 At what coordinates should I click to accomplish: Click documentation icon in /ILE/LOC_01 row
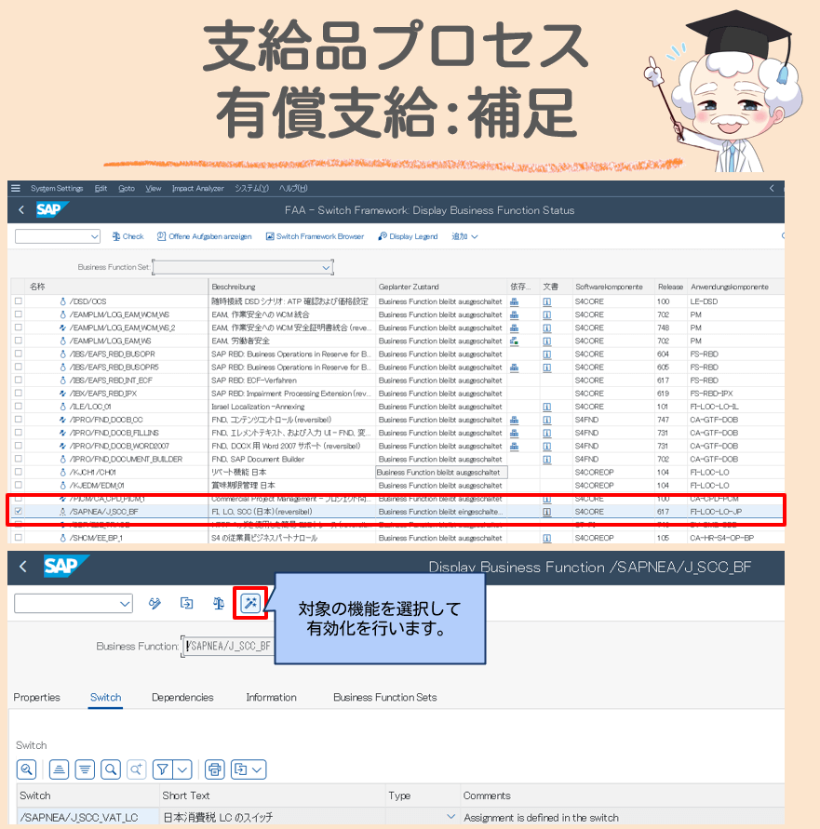[547, 407]
